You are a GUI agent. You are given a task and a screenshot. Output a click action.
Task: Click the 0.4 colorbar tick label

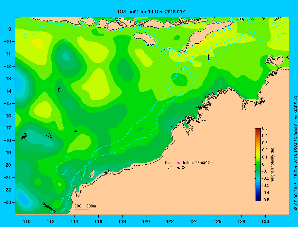(x=265, y=136)
